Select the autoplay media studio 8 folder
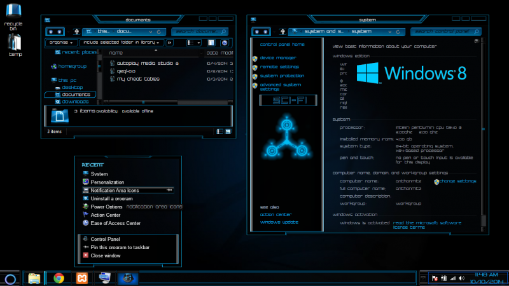The width and height of the screenshot is (509, 286). point(144,63)
